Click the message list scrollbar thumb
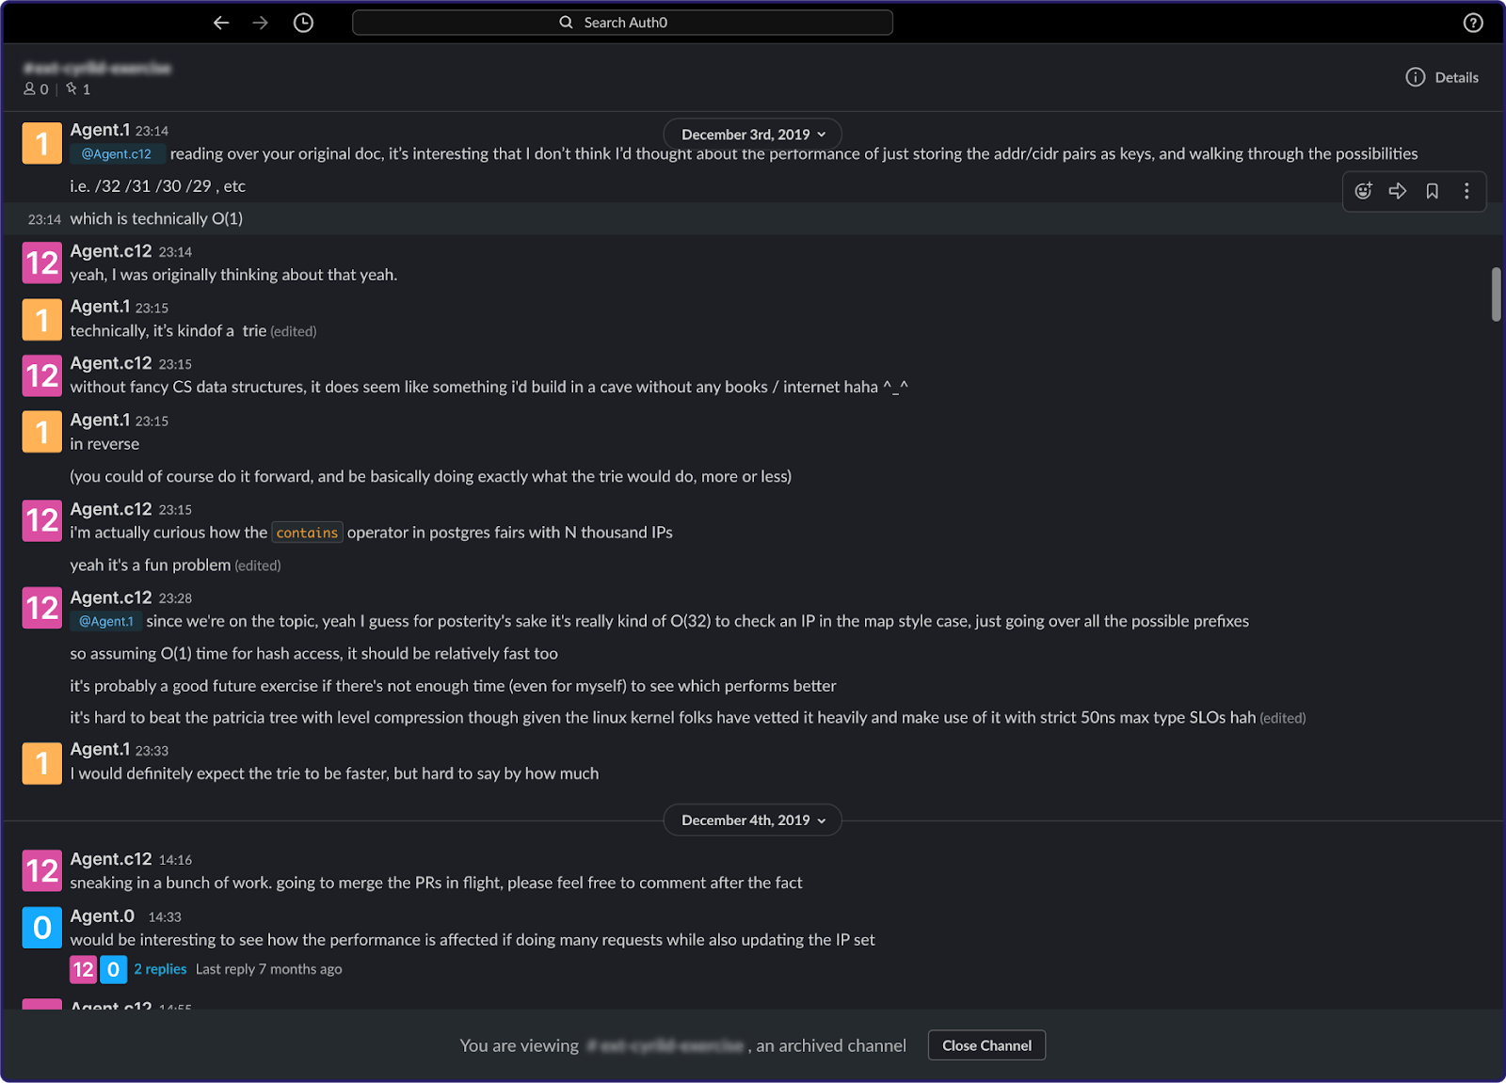 (1496, 294)
